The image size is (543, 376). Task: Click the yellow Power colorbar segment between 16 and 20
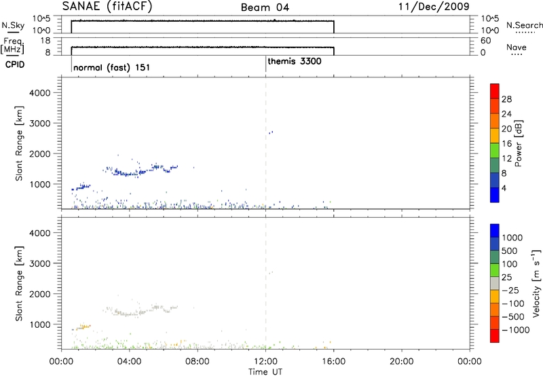tap(495, 136)
